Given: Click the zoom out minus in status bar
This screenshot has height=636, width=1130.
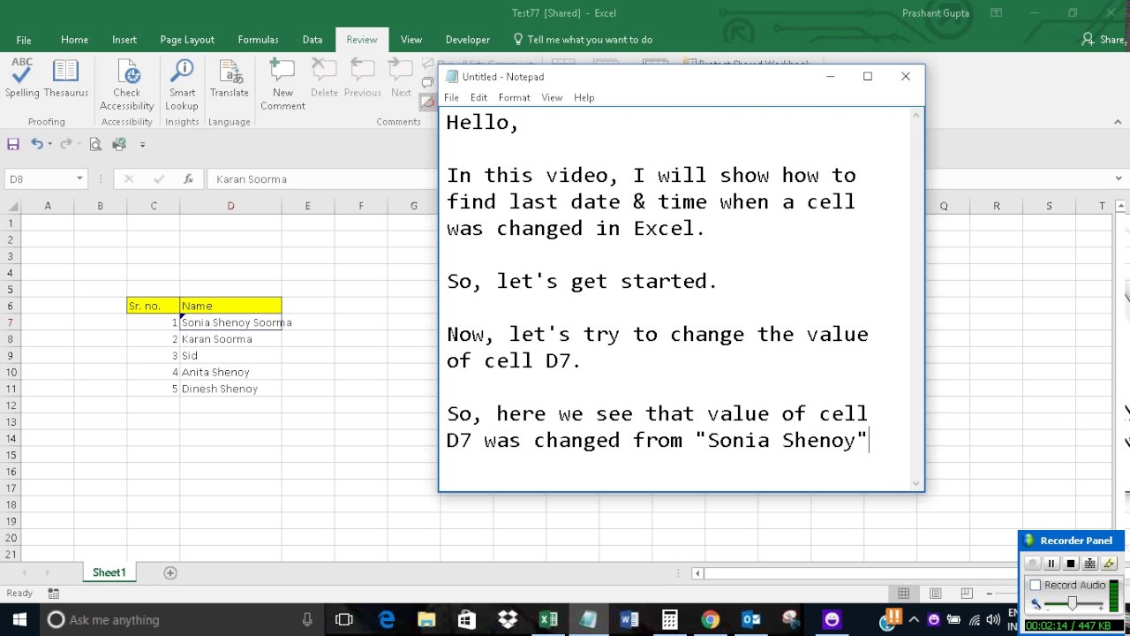Looking at the screenshot, I should (x=989, y=594).
